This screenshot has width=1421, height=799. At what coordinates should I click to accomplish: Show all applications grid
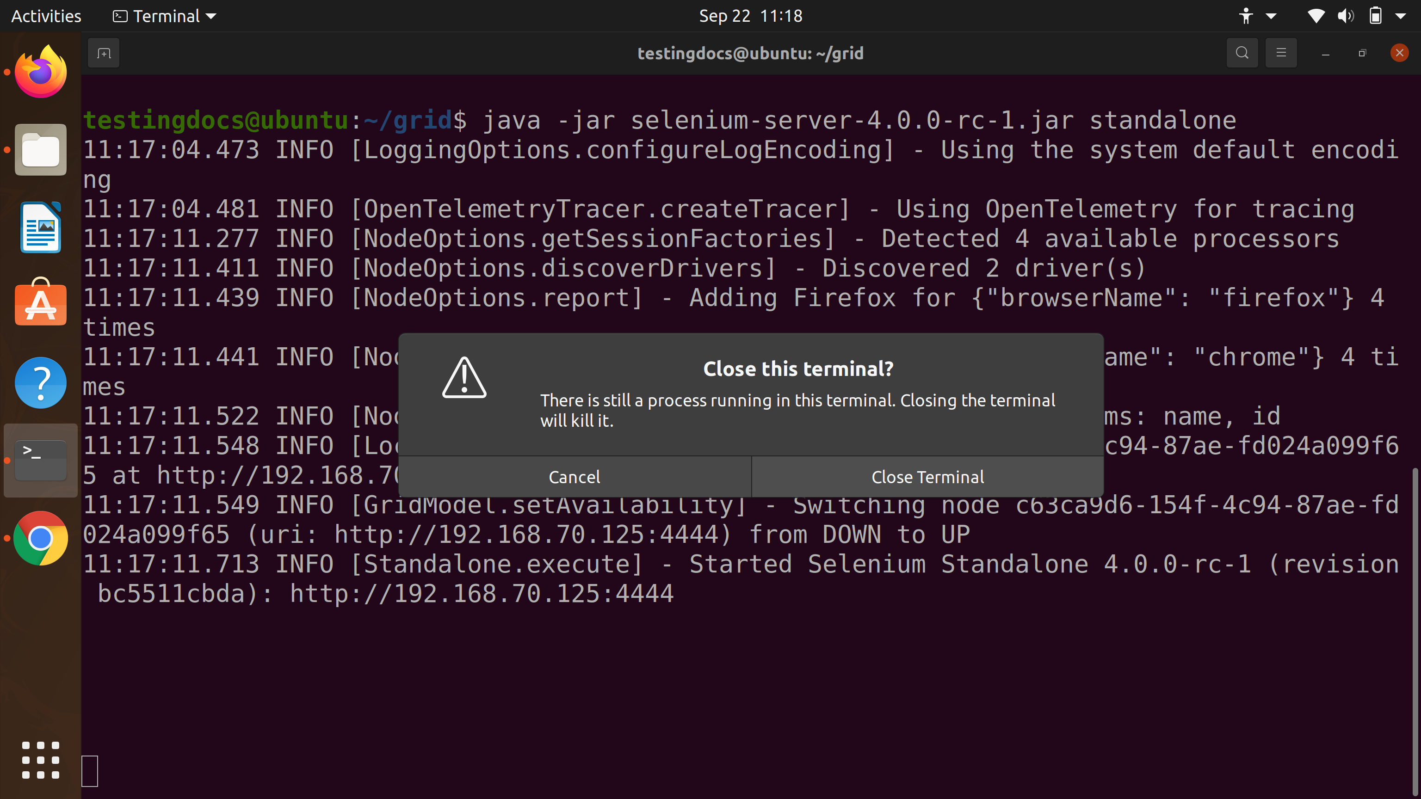(40, 761)
